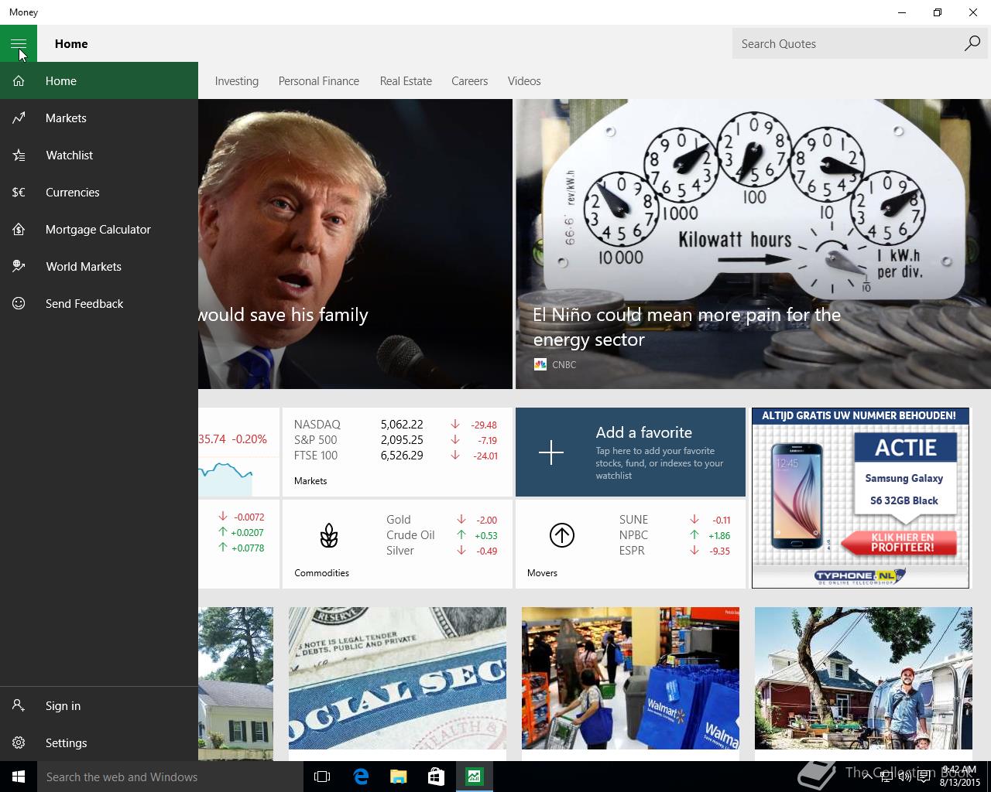Click the Settings gear icon
This screenshot has width=991, height=792.
tap(19, 742)
